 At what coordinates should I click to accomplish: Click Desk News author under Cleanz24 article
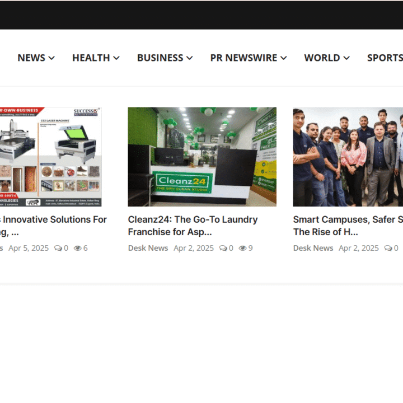[x=148, y=248]
